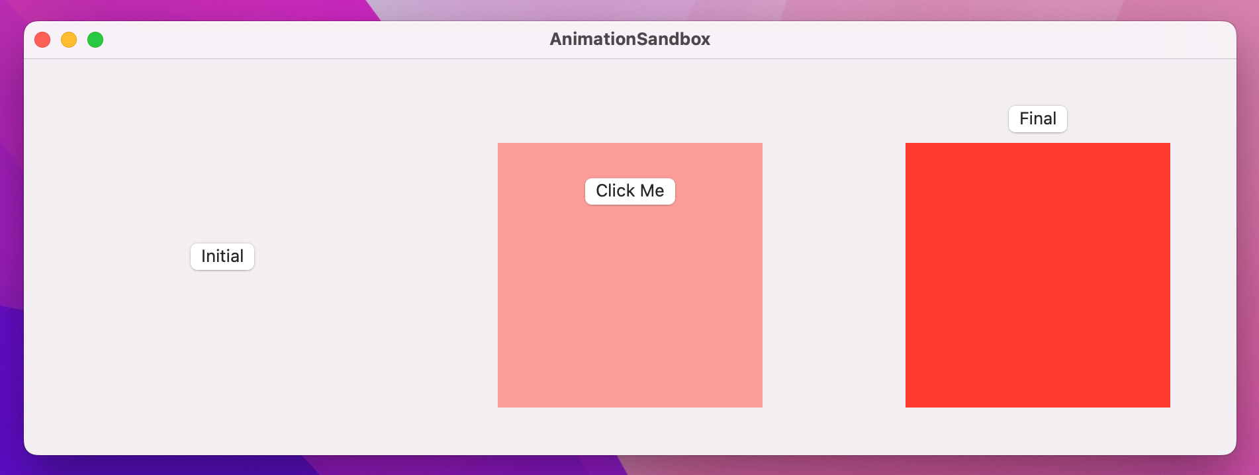Tap the center of the Click Me square
The image size is (1259, 475).
[629, 276]
